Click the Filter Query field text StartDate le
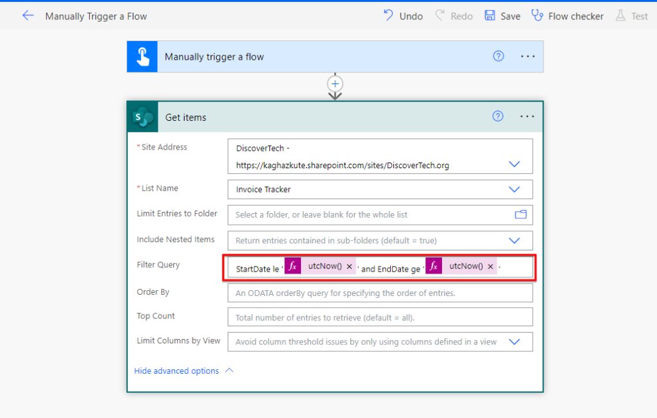The height and width of the screenshot is (418, 657). point(257,269)
